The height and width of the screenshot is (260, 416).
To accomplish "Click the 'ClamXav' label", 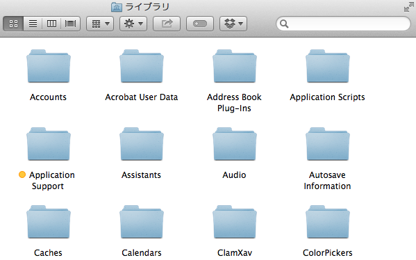I will coord(235,253).
